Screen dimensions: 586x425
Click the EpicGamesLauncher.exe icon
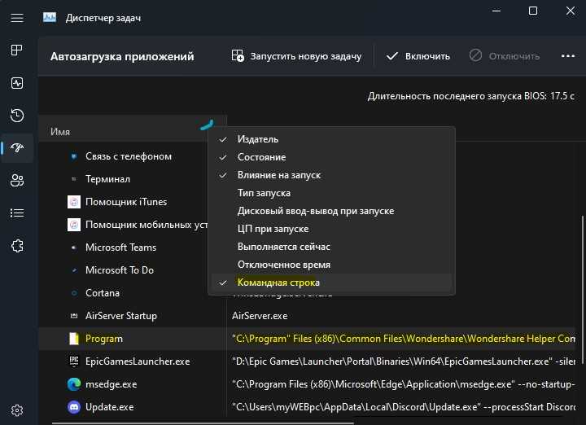[x=74, y=361]
